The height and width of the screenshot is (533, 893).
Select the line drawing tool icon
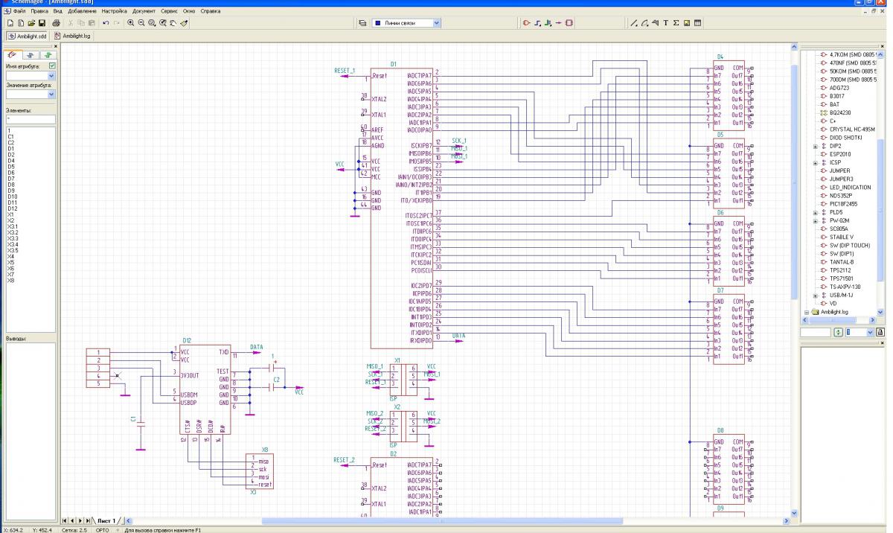click(x=634, y=23)
